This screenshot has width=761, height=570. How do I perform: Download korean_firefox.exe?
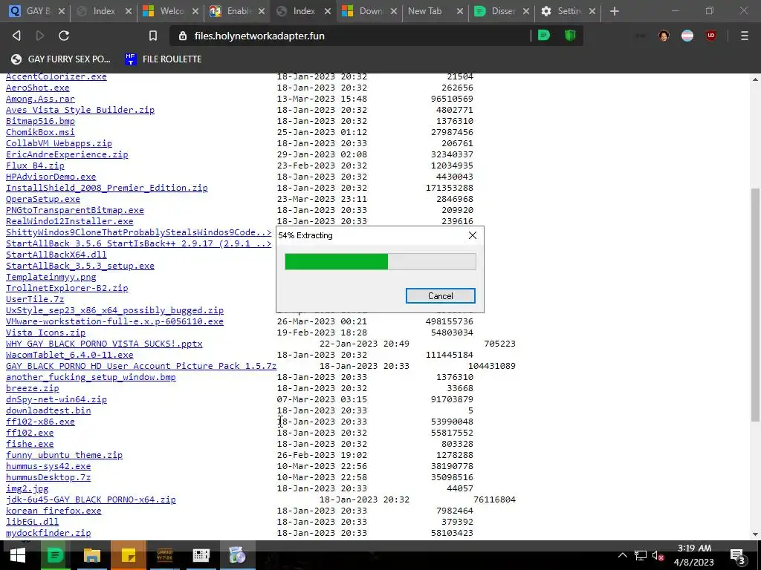pos(54,511)
